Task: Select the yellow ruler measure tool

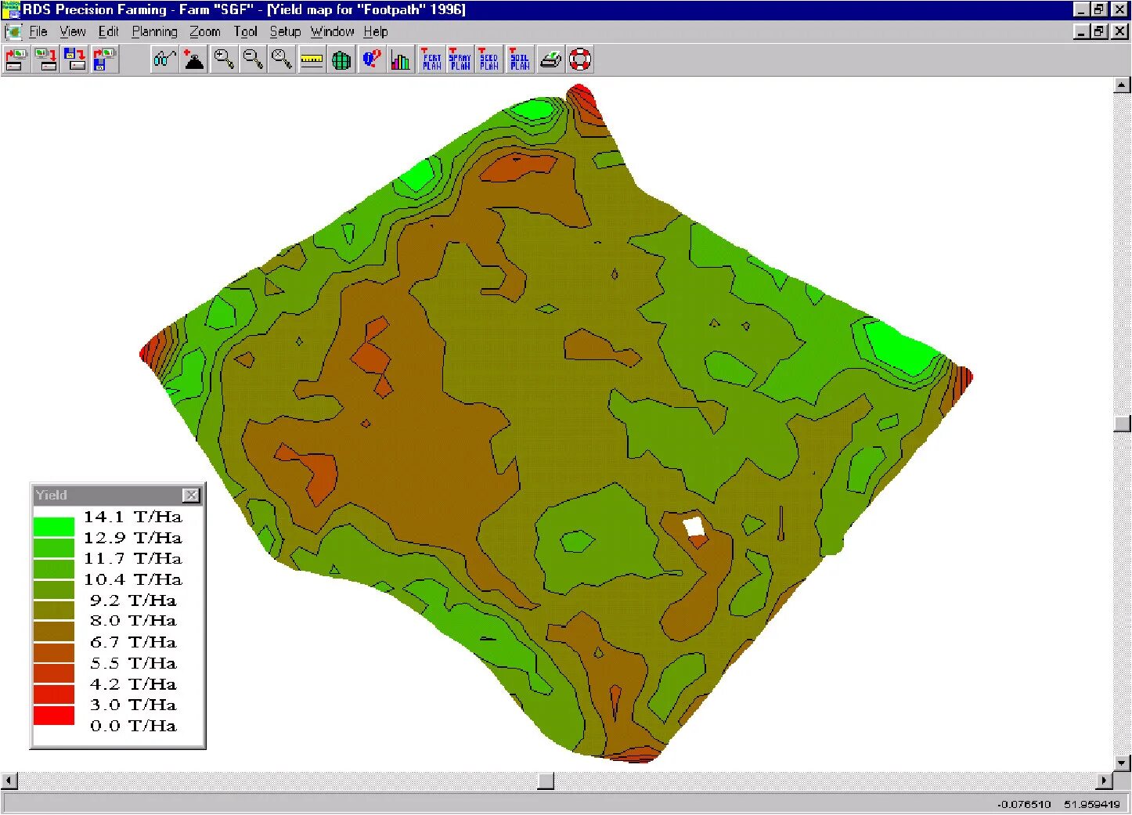Action: click(312, 60)
